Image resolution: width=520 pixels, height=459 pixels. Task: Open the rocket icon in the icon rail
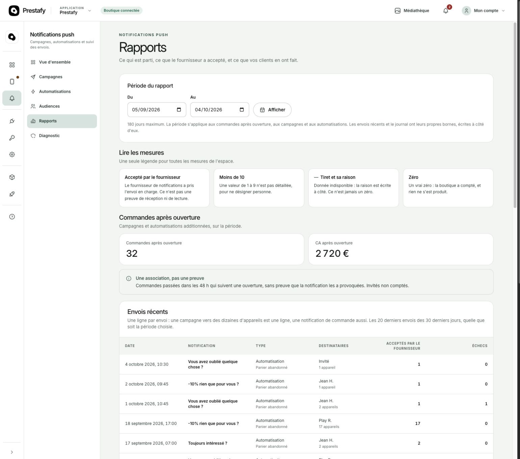coord(12,194)
